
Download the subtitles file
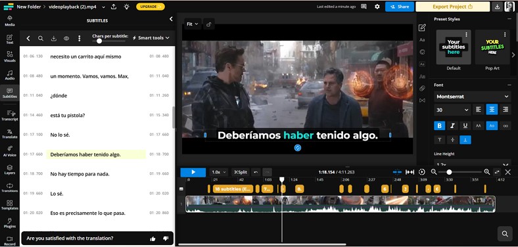point(53,38)
